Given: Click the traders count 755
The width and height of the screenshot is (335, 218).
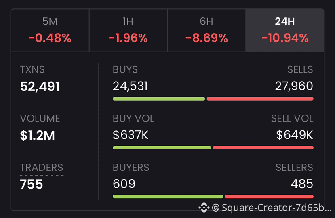Looking at the screenshot, I should pos(32,184).
